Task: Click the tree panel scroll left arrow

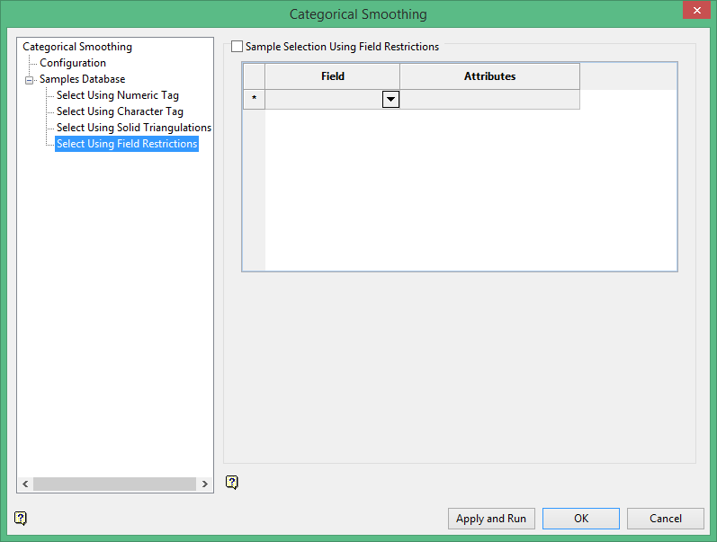Action: 25,484
